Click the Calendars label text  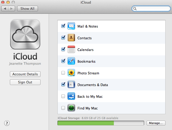[x=85, y=50]
